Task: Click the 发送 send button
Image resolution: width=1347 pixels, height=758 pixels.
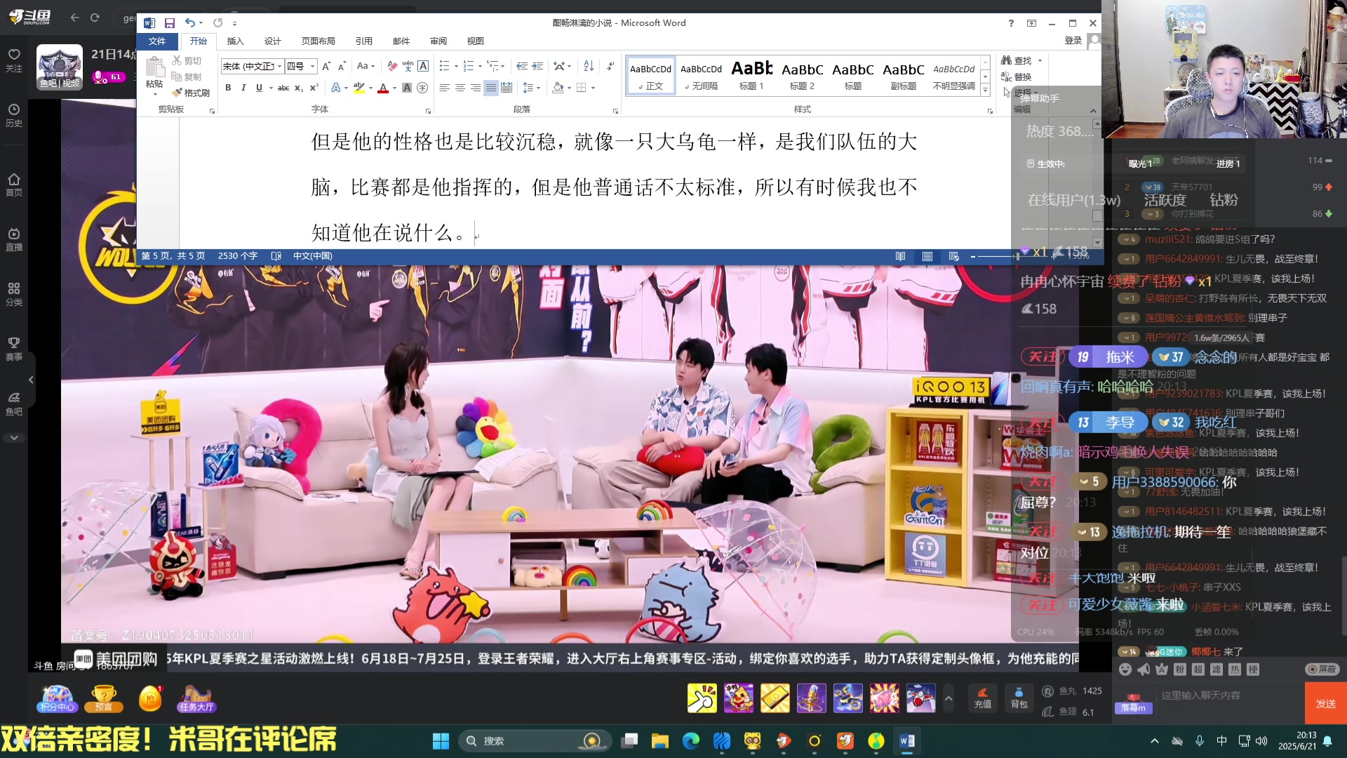Action: (1325, 703)
